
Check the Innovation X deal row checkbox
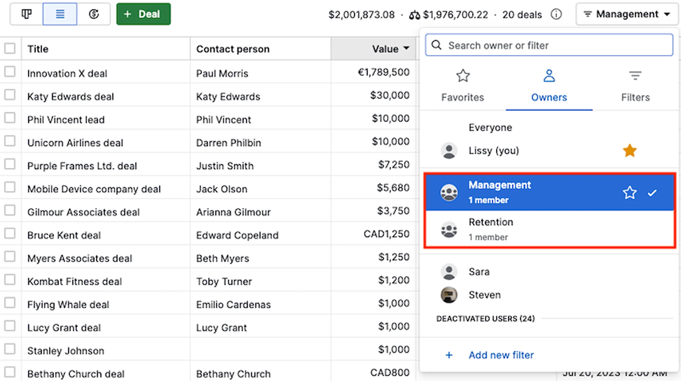10,72
